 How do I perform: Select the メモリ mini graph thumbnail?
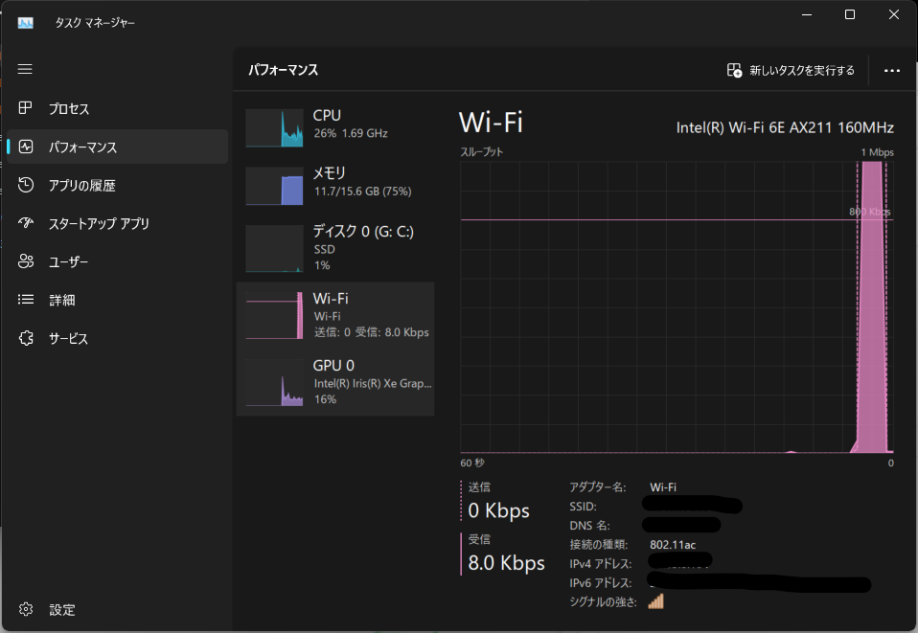click(275, 186)
